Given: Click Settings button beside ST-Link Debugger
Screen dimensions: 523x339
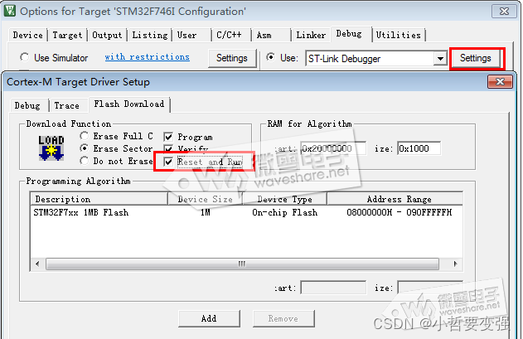Looking at the screenshot, I should click(x=476, y=58).
